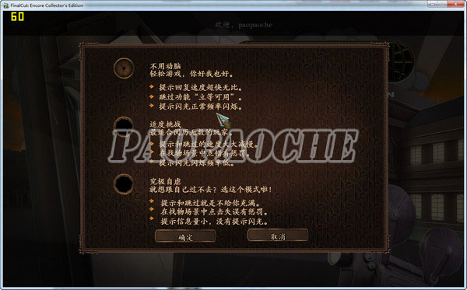Click the yellow 60 FPS counter
Screen dimensions: 467x290
pos(17,16)
